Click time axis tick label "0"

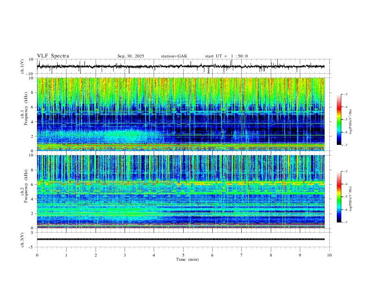(x=37, y=255)
